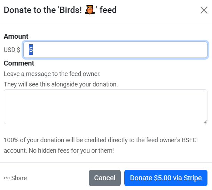212x190 pixels.
Task: Click 'Leave a message to the feed owner' text
Action: [52, 74]
